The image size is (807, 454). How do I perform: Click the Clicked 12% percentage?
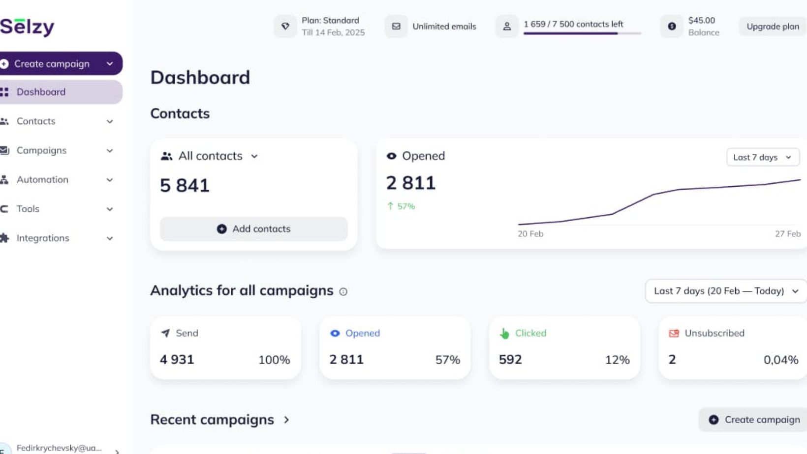pyautogui.click(x=618, y=360)
